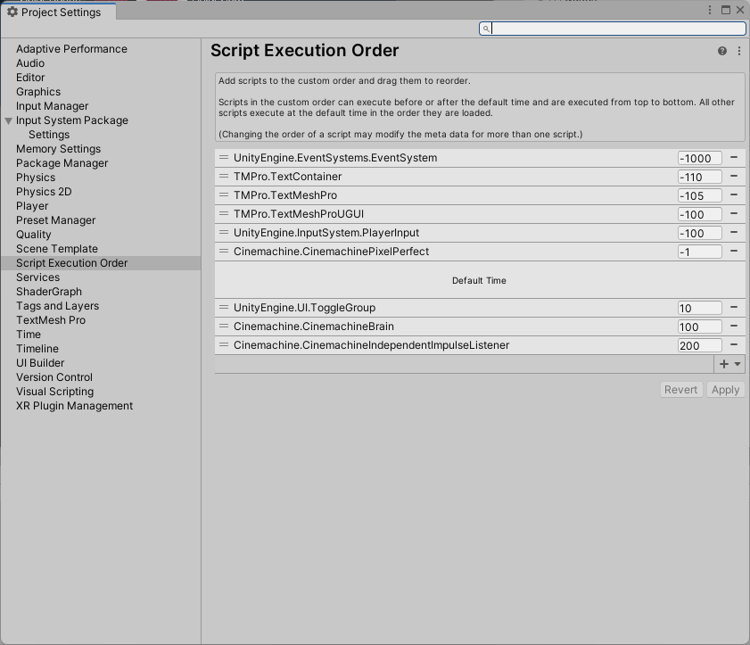The image size is (750, 645).
Task: Remove the CinemachinePixelPerfect script entry
Action: [734, 251]
